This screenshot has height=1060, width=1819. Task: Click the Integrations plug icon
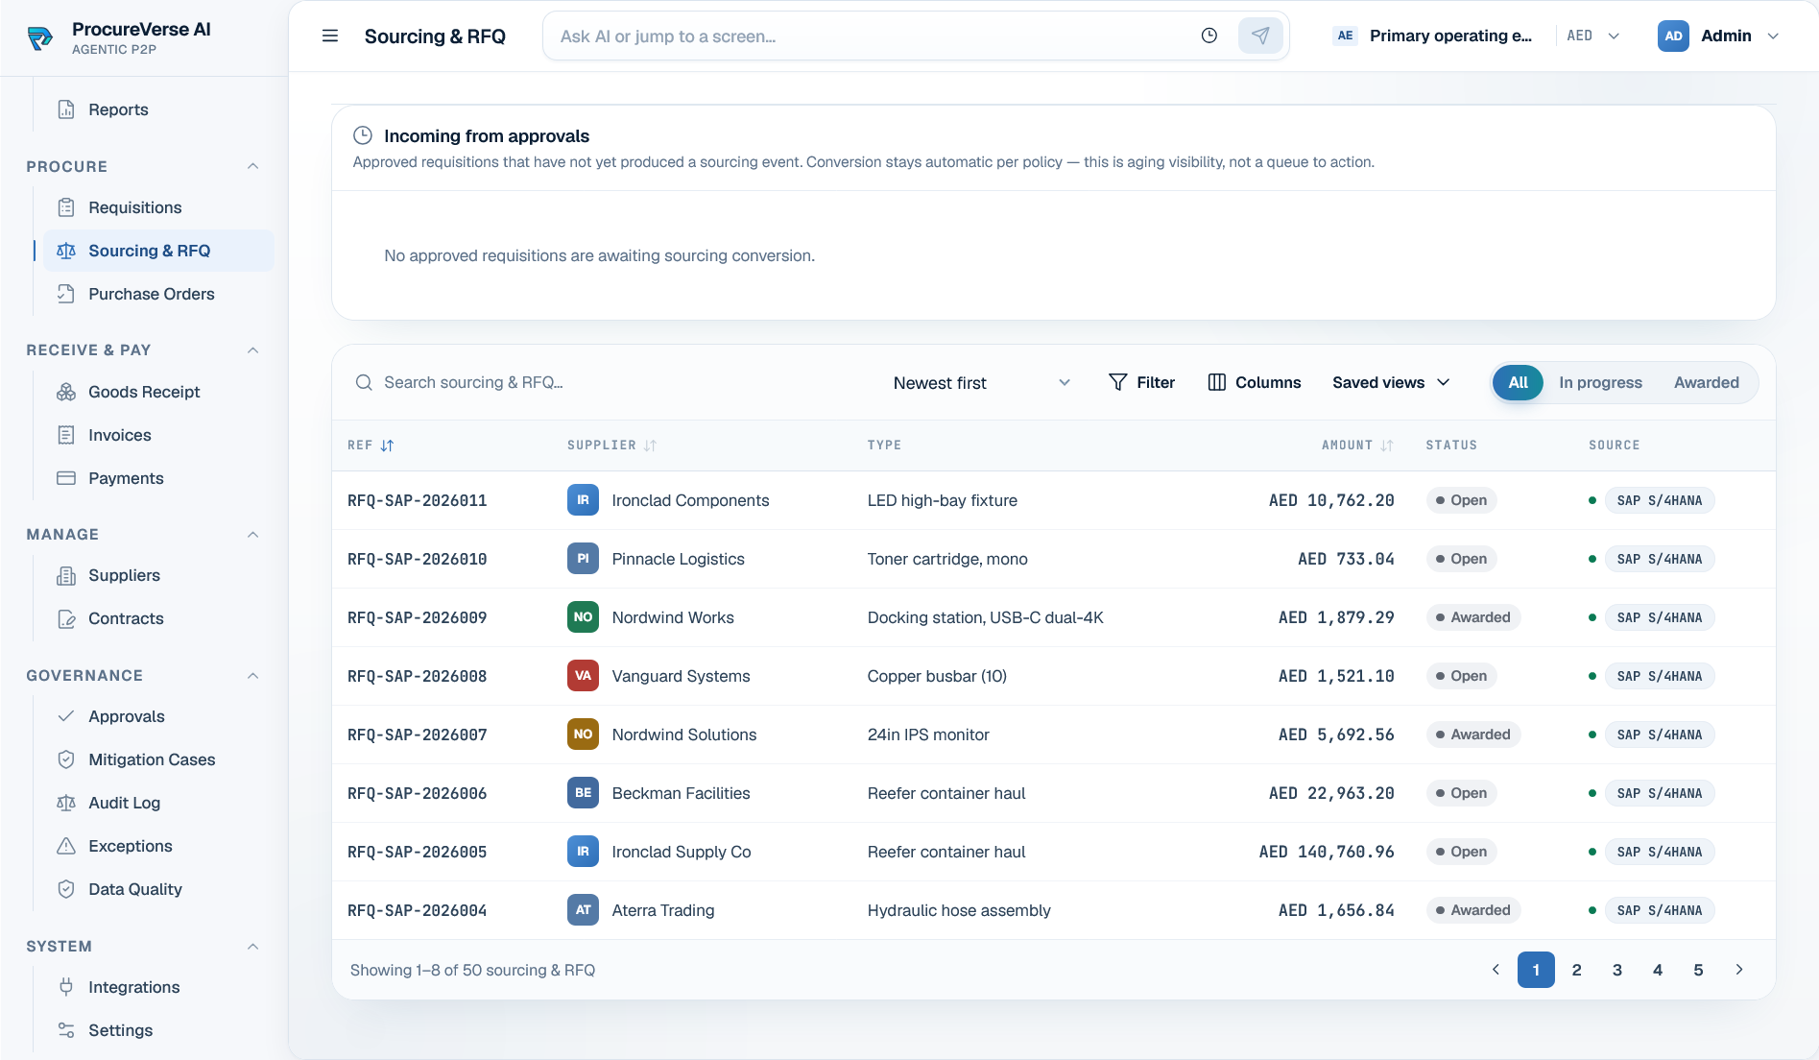(x=66, y=987)
